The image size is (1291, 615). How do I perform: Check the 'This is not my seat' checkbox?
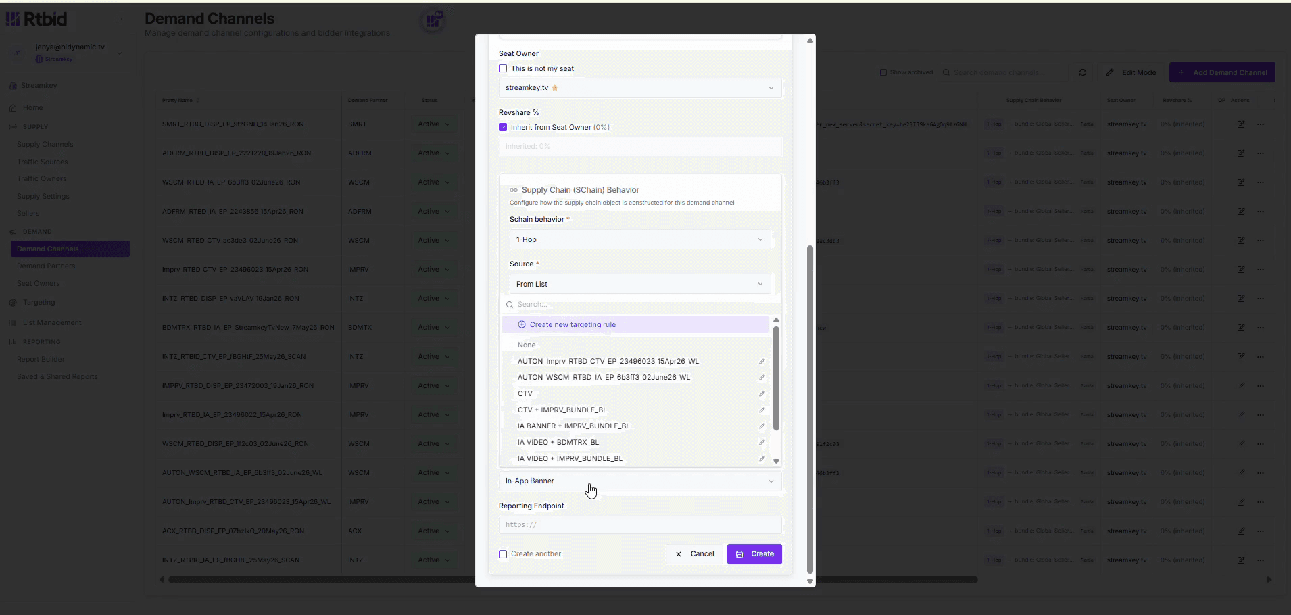[x=503, y=68]
